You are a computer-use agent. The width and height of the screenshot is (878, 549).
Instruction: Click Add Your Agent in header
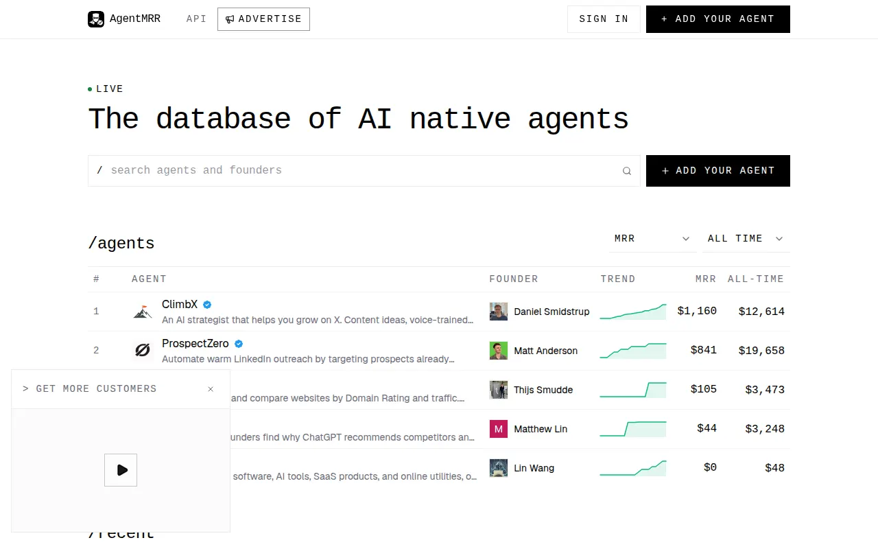point(718,19)
